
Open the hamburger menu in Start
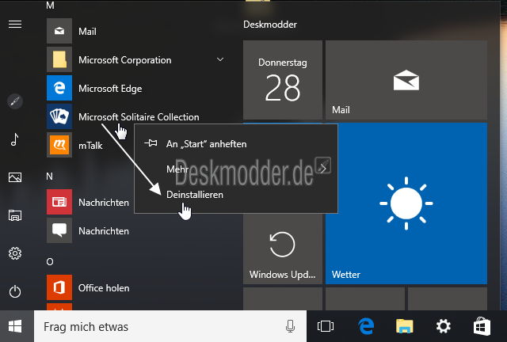point(15,25)
